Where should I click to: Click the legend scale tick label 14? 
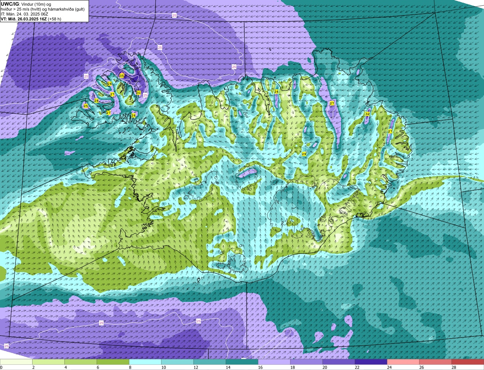pos(228,367)
